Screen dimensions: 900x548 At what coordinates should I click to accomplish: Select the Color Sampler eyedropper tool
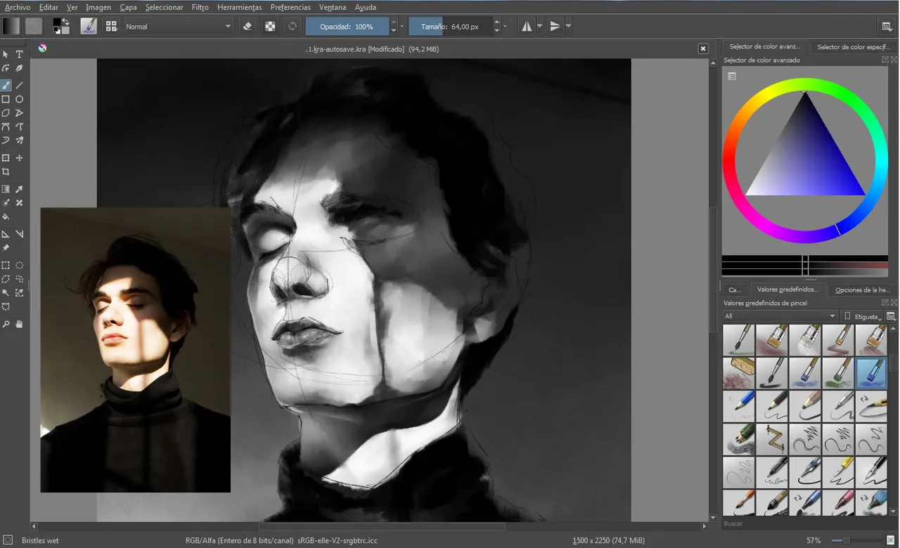(x=20, y=189)
